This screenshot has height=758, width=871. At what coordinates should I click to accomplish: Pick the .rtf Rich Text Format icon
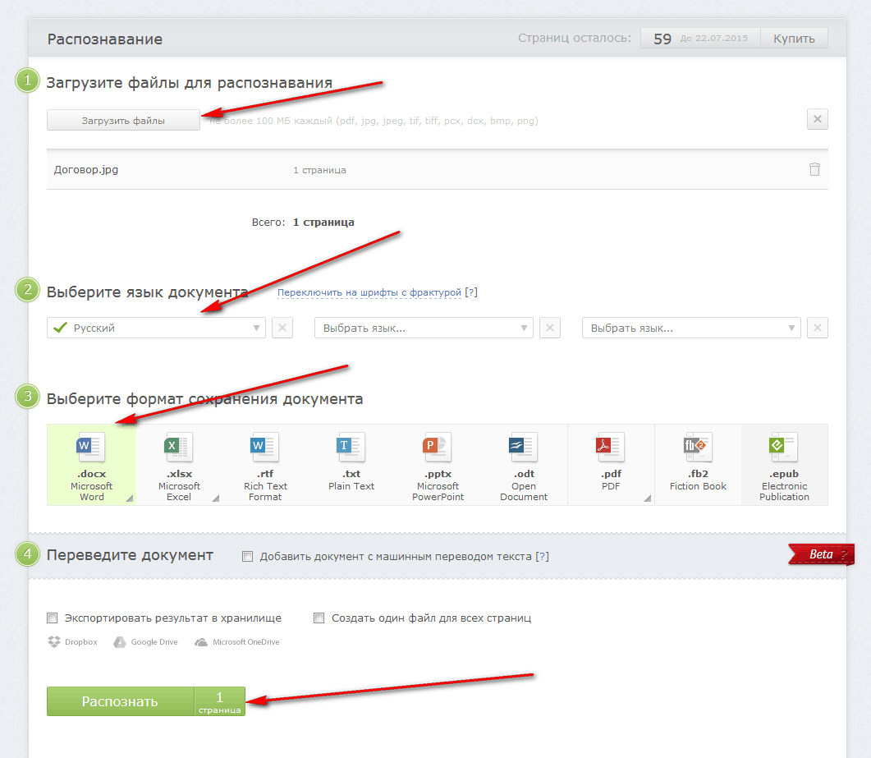(x=264, y=448)
